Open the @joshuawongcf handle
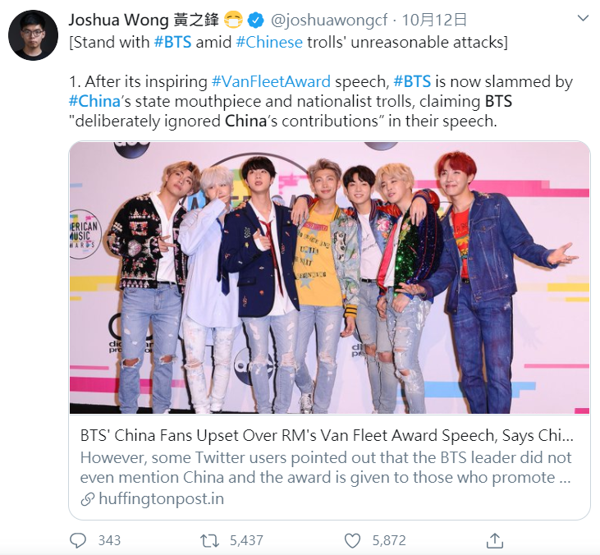 329,20
